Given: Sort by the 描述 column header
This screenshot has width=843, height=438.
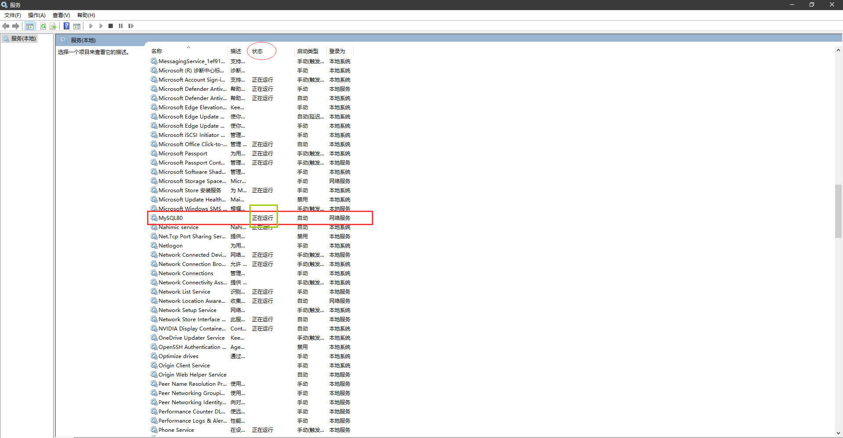Looking at the screenshot, I should click(x=236, y=51).
